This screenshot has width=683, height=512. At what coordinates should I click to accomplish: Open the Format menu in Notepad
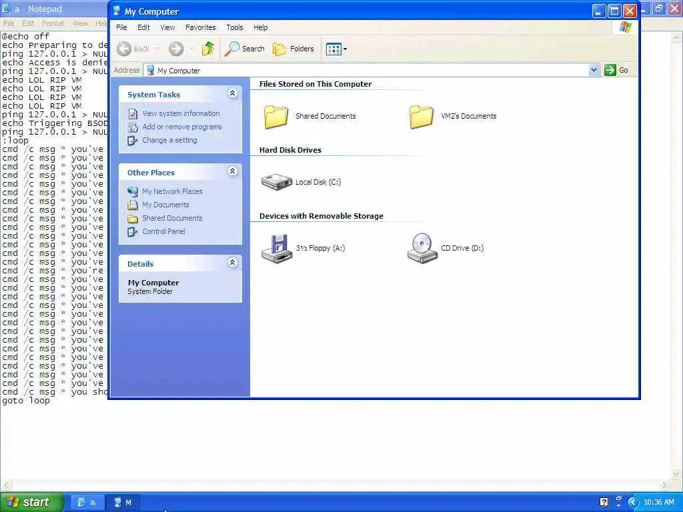click(53, 23)
